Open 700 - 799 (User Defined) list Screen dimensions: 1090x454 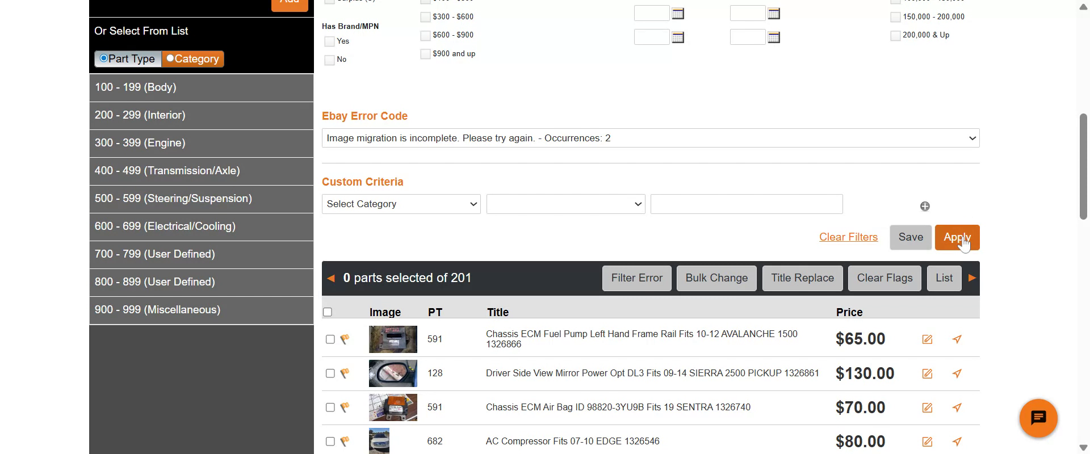pos(202,254)
